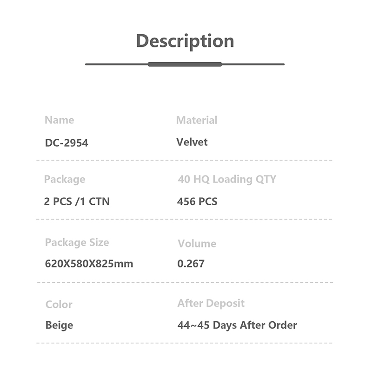Viewport: 372px width, 370px height.
Task: Click the 44~45 Days After Order text
Action: 237,325
